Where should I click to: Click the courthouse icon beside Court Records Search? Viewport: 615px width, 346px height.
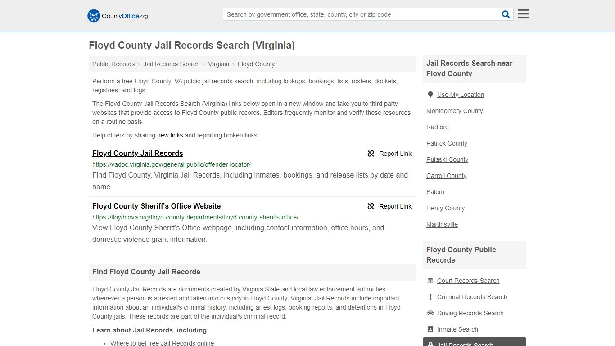coord(430,281)
